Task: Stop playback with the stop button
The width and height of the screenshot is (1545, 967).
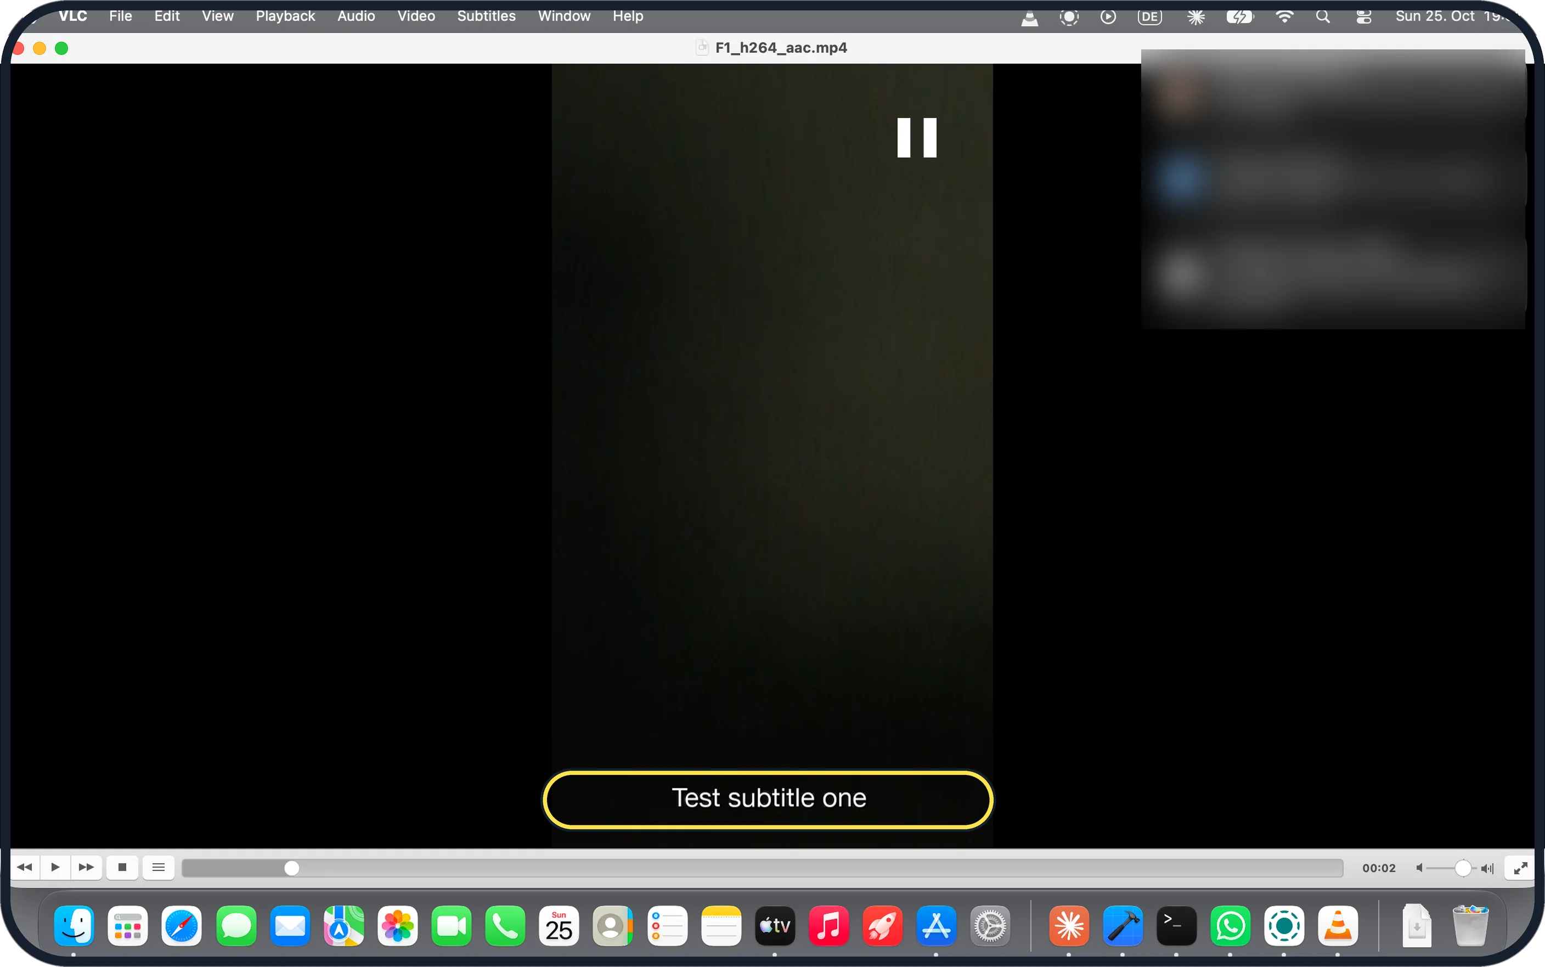Action: point(122,867)
